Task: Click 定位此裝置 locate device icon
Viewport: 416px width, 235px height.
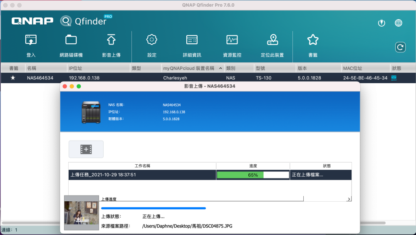Action: 272,40
